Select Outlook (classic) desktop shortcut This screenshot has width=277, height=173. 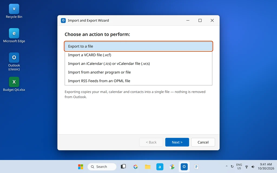pyautogui.click(x=14, y=62)
